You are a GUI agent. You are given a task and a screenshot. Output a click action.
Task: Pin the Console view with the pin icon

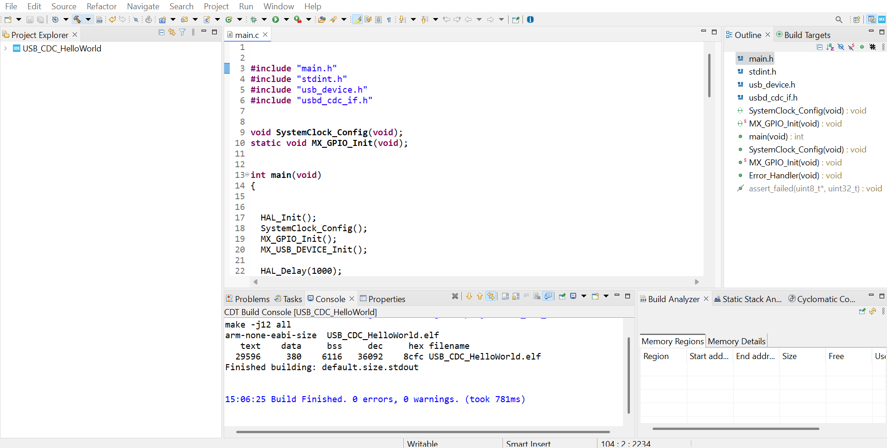pos(562,297)
